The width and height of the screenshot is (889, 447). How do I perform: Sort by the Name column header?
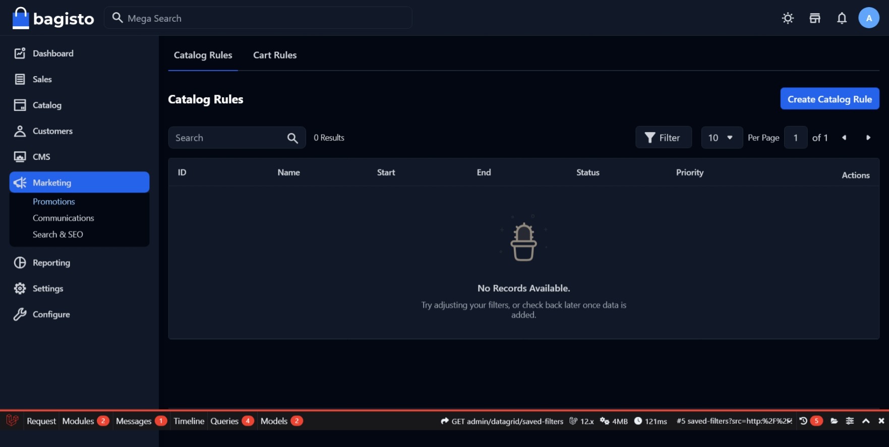pyautogui.click(x=288, y=172)
